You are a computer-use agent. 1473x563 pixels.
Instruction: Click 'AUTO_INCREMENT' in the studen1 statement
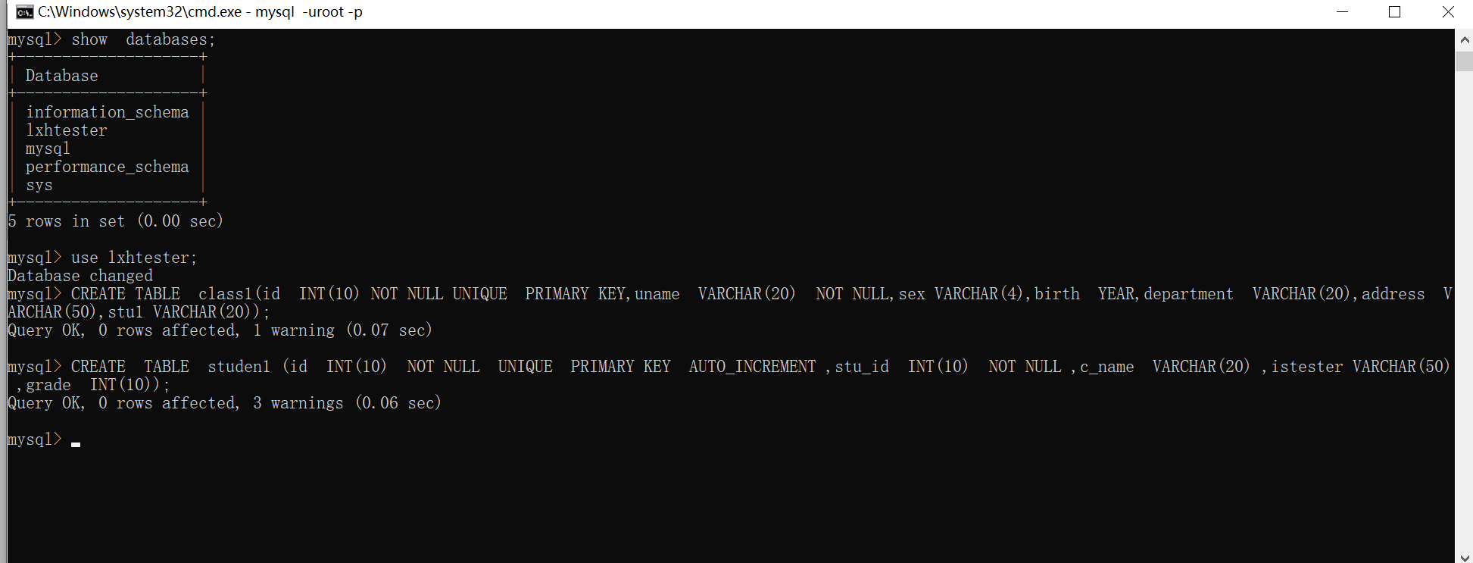tap(752, 367)
